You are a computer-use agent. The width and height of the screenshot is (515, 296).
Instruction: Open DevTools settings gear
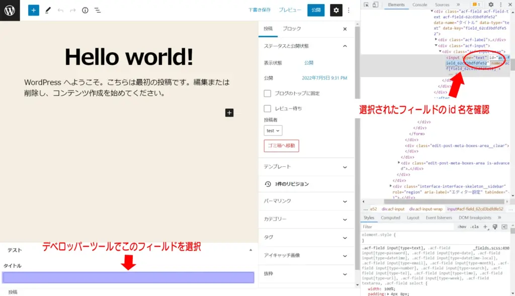pos(491,5)
